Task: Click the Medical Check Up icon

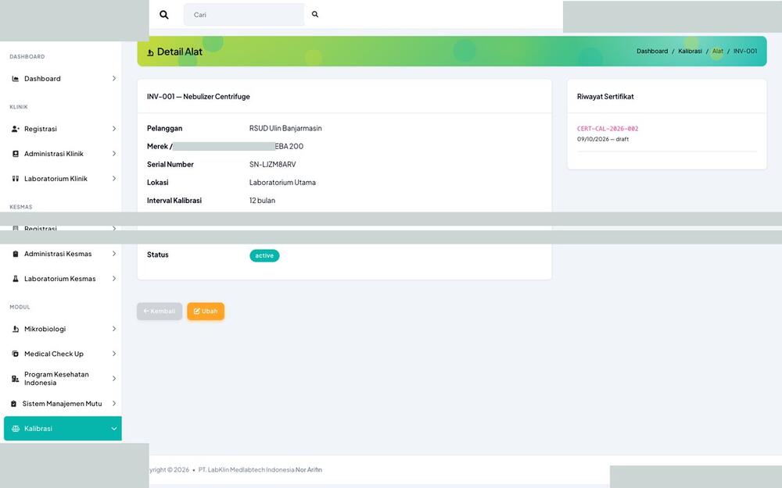Action: point(16,354)
